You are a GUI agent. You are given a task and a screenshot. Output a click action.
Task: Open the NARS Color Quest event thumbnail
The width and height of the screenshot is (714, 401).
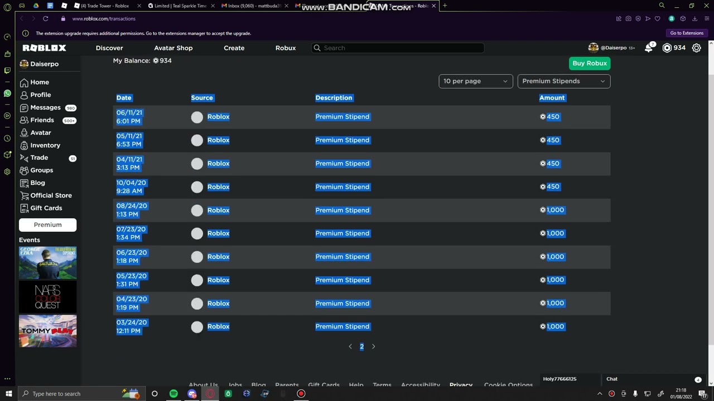point(47,297)
